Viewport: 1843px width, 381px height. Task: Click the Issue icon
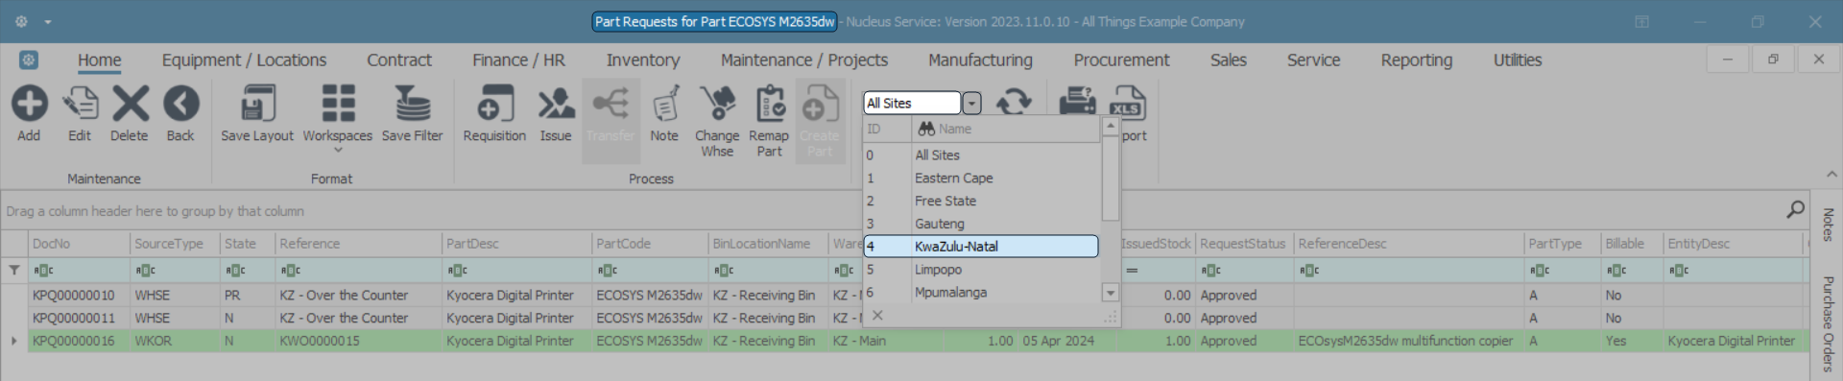point(556,104)
